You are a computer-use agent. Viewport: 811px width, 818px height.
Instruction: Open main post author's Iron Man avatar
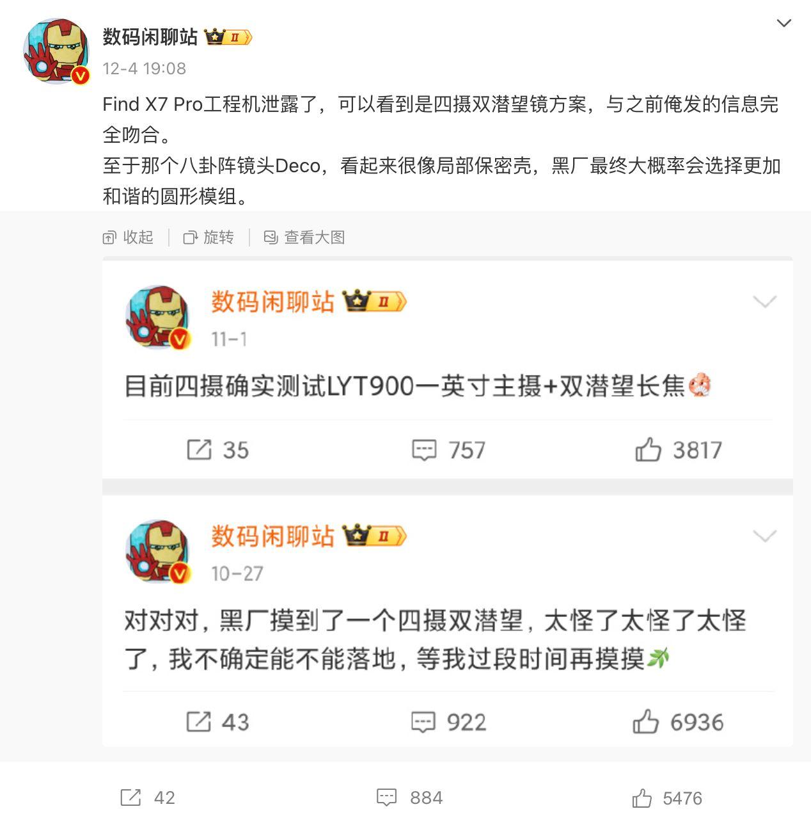[56, 51]
